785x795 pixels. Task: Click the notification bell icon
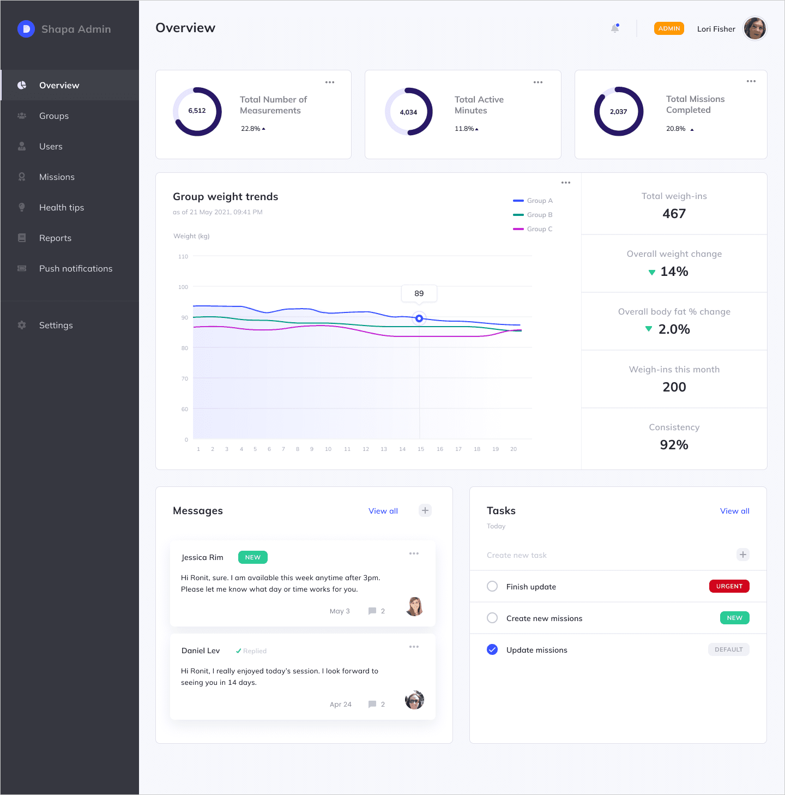(615, 28)
